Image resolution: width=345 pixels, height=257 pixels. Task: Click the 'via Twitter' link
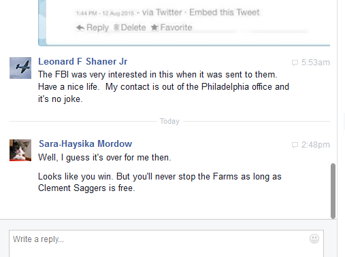point(162,12)
